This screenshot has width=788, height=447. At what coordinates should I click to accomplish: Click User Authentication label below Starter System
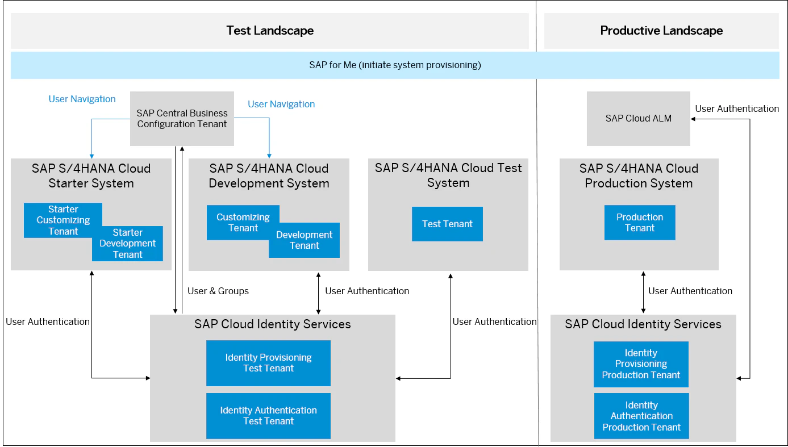(x=48, y=321)
